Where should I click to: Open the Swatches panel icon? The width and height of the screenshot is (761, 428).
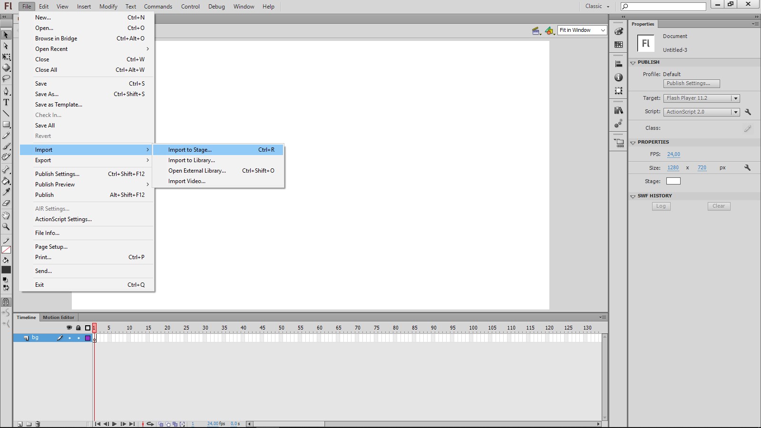pyautogui.click(x=618, y=44)
